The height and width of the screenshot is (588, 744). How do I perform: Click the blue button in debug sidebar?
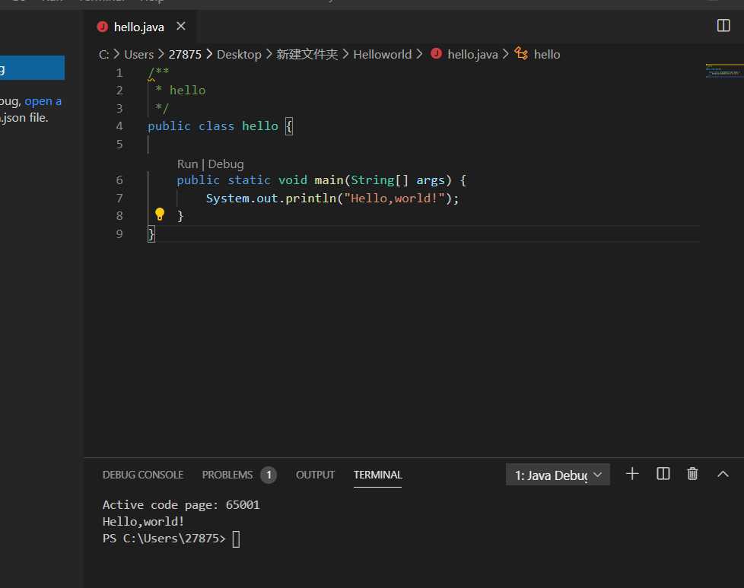32,68
